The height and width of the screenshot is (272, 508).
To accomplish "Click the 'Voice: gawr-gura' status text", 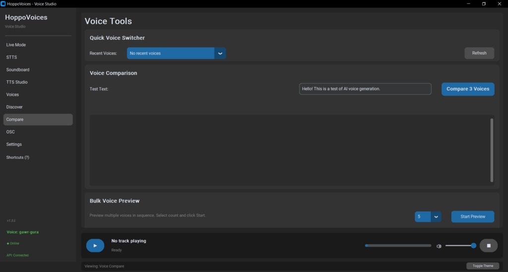I will [23, 232].
